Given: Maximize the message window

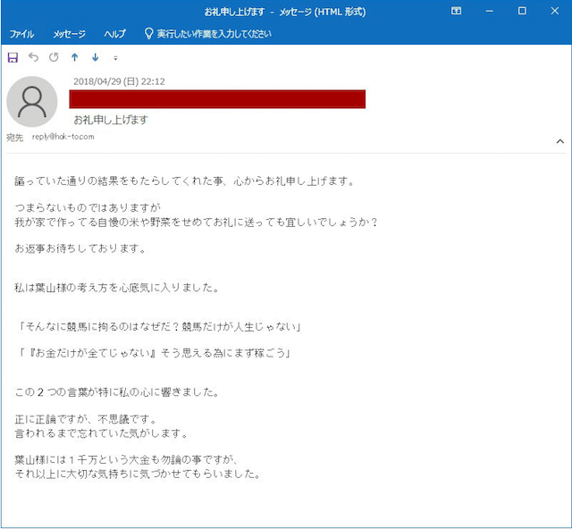Looking at the screenshot, I should click(522, 11).
